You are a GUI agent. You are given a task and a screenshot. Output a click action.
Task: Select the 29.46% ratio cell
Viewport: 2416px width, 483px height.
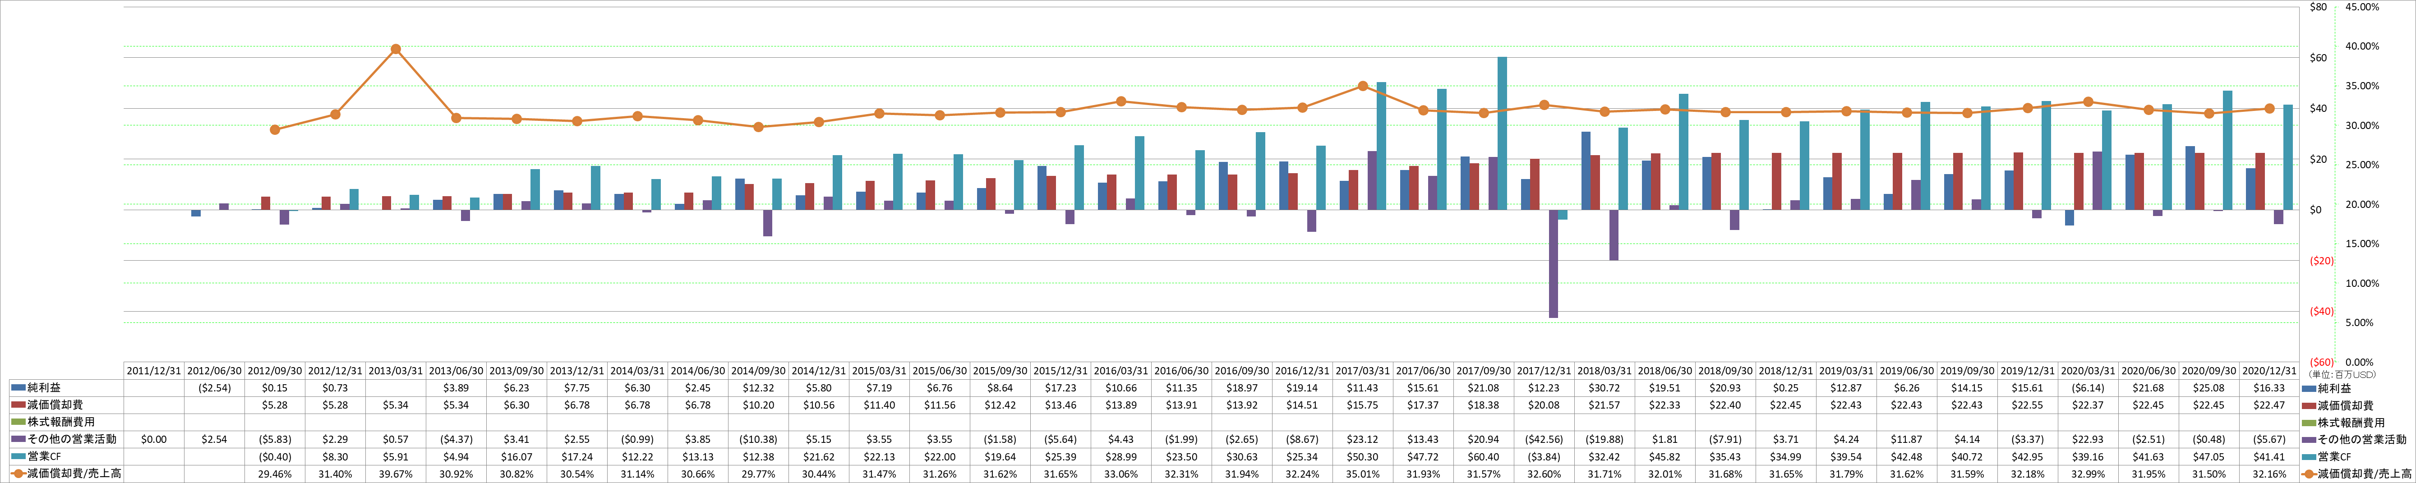click(x=275, y=474)
